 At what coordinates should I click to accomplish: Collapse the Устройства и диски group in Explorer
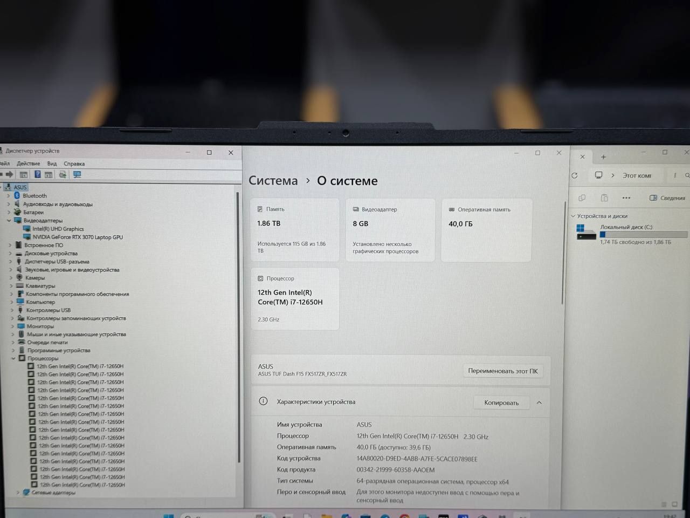[x=573, y=216]
